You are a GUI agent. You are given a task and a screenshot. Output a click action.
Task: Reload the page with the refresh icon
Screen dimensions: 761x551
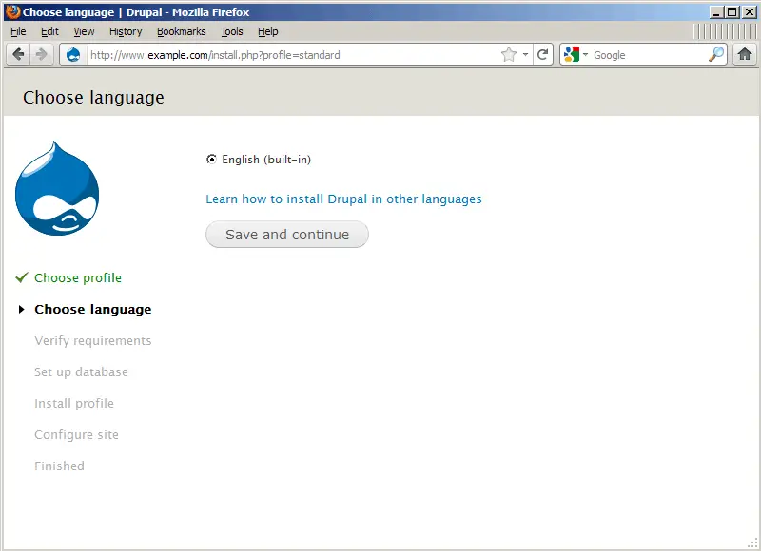[542, 55]
